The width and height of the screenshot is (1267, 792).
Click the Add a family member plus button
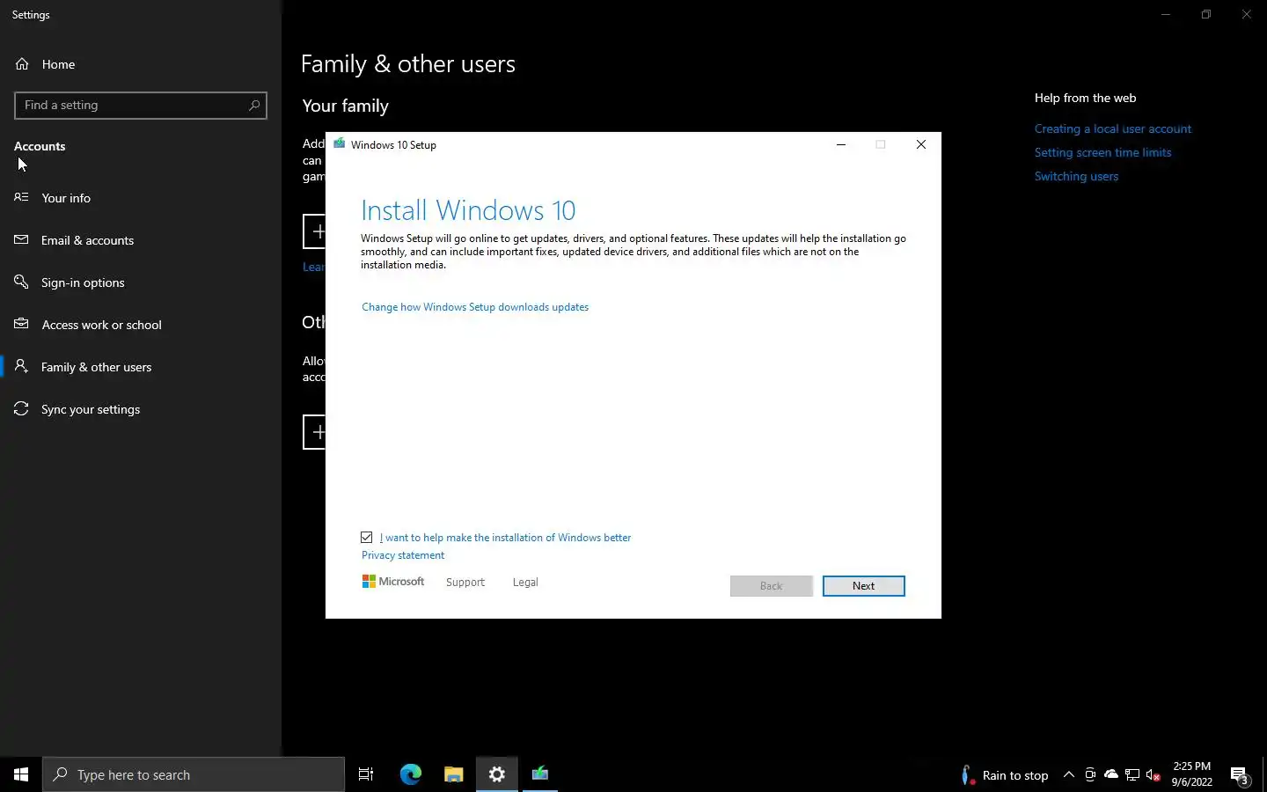[x=315, y=231]
